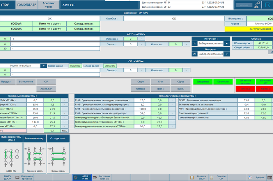This screenshot has width=273, height=181.
Task: Toggle the green Ополоски button
Action: point(223,82)
